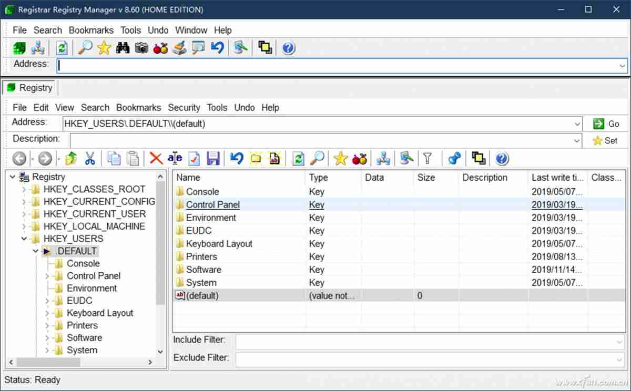The width and height of the screenshot is (631, 391).
Task: Collapse the HKEY_USERS tree node
Action: point(24,239)
